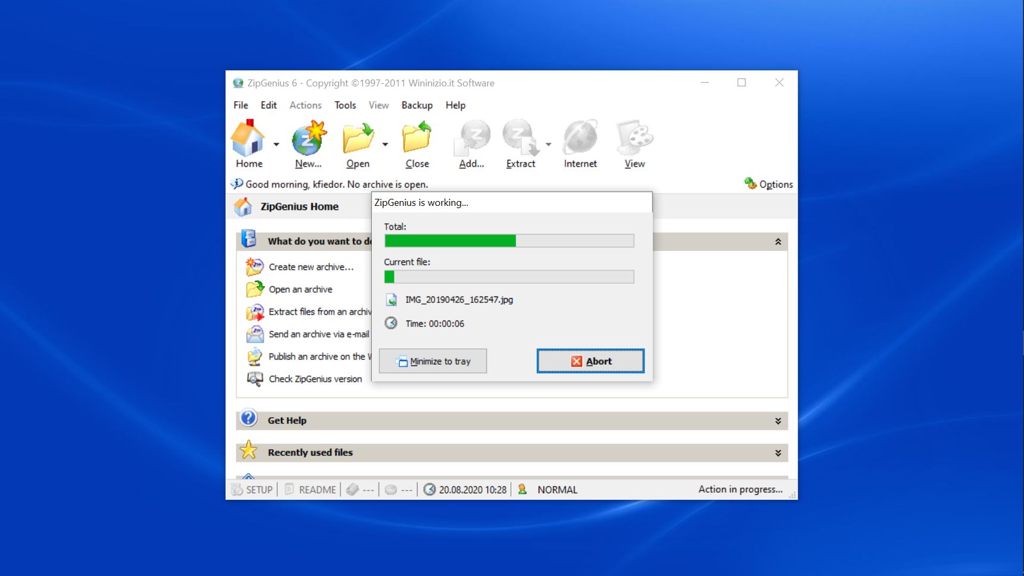
Task: Click the View palette toolbar icon
Action: click(635, 138)
